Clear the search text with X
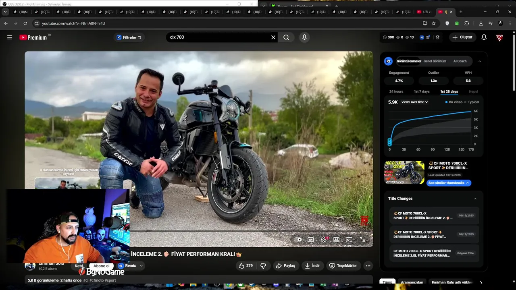 click(x=273, y=37)
